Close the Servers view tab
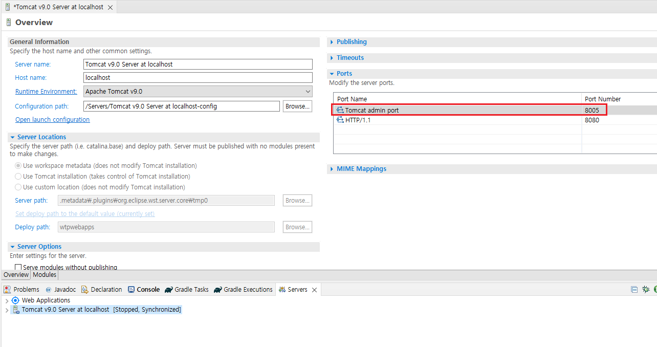657x347 pixels. pos(315,290)
